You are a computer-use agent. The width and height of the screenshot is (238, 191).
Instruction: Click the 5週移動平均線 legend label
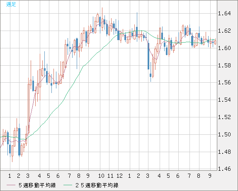pyautogui.click(x=37, y=185)
